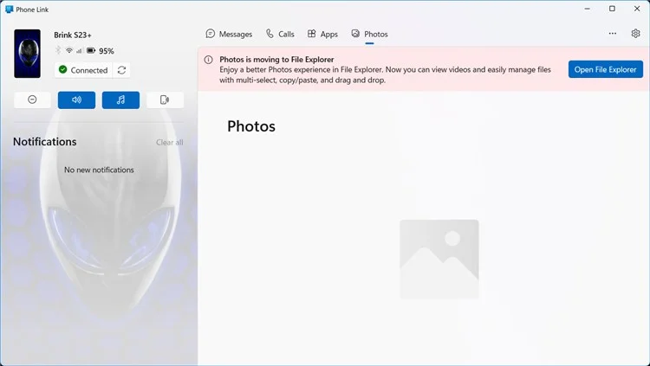
Task: Click Open File Explorer button
Action: [605, 69]
